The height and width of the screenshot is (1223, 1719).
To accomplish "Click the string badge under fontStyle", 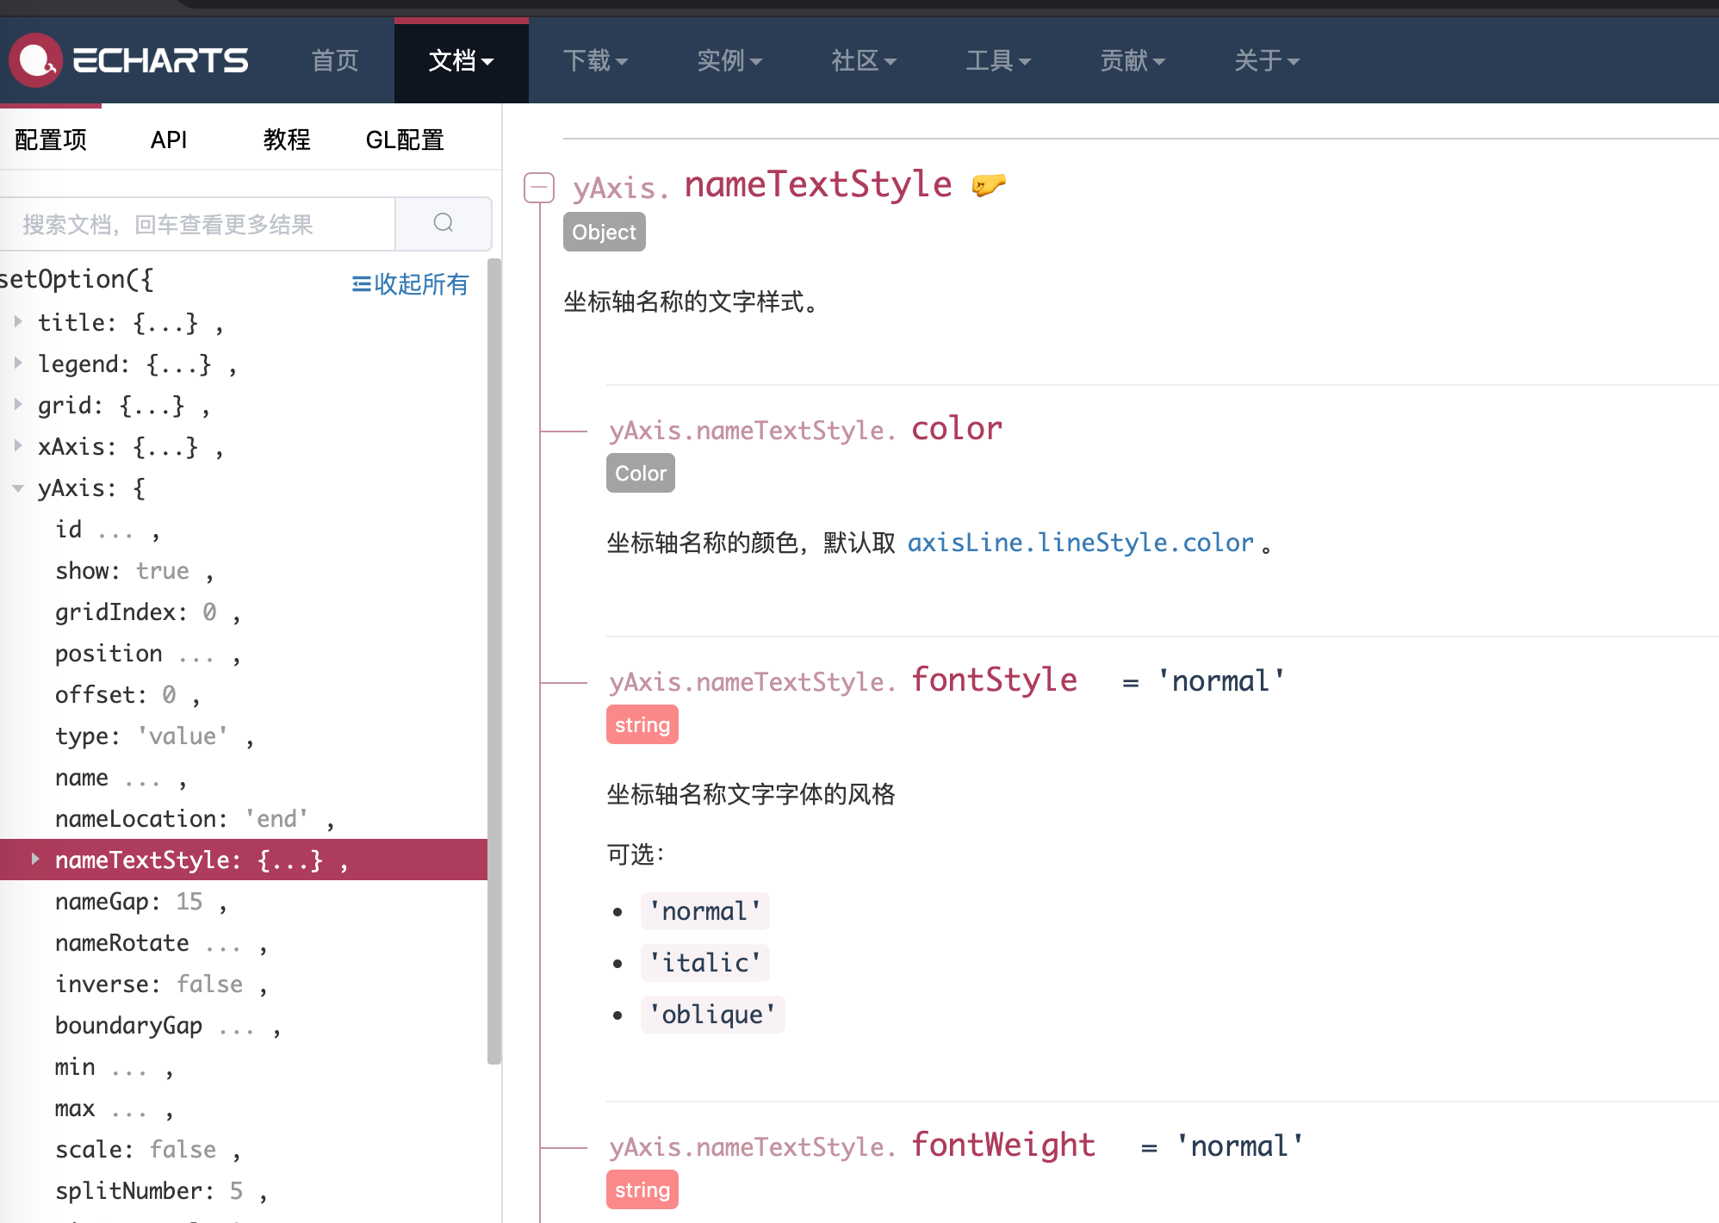I will [642, 725].
